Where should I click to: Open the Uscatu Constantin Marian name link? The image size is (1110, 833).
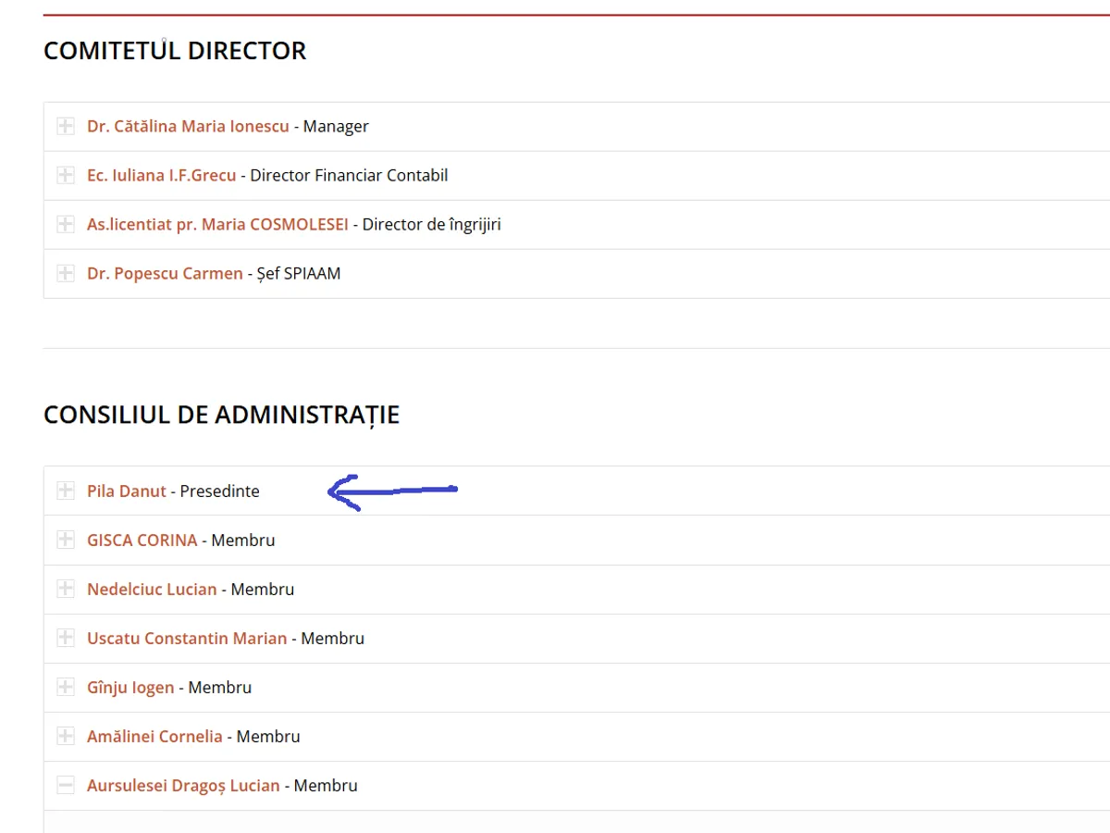pyautogui.click(x=187, y=639)
